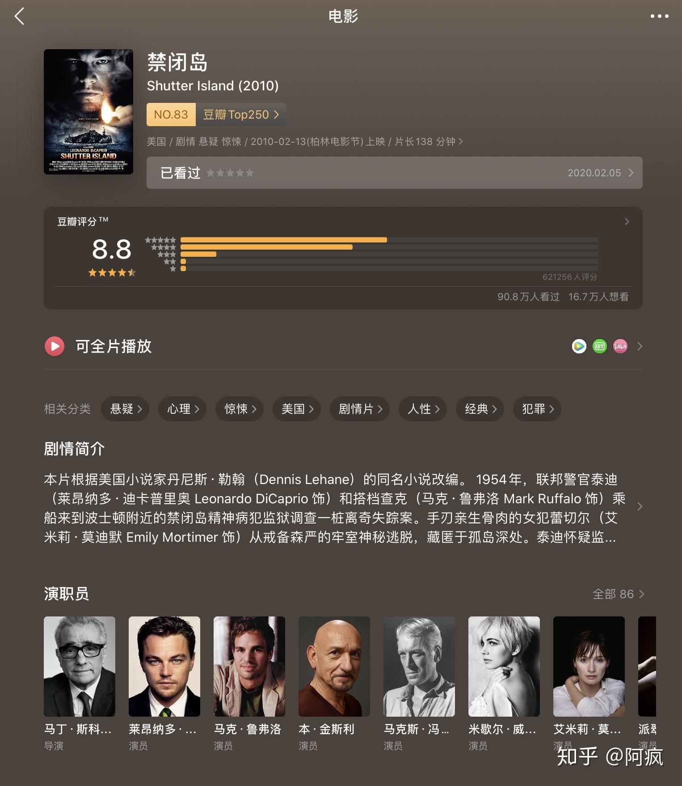Image resolution: width=682 pixels, height=786 pixels.
Task: Open the Shutter Island poster thumbnail
Action: tap(88, 112)
